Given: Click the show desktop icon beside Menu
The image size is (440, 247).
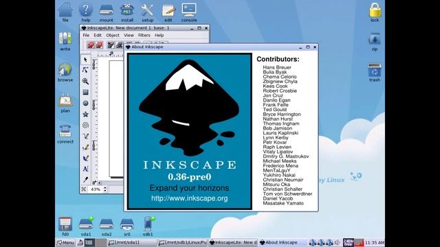Looking at the screenshot, I should click(x=80, y=242).
